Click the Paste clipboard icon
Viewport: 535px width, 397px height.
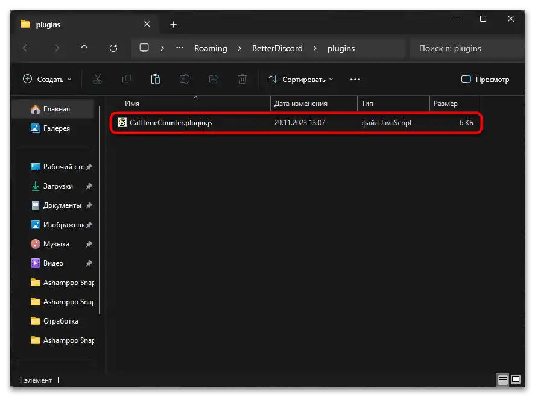click(x=156, y=80)
